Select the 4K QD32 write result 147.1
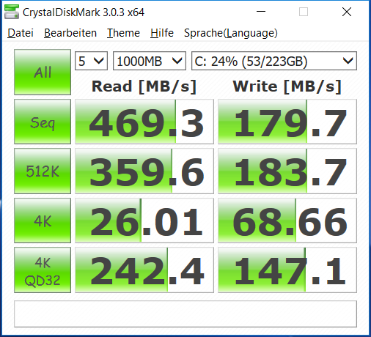Screen dimensions: 371x337 coord(287,270)
